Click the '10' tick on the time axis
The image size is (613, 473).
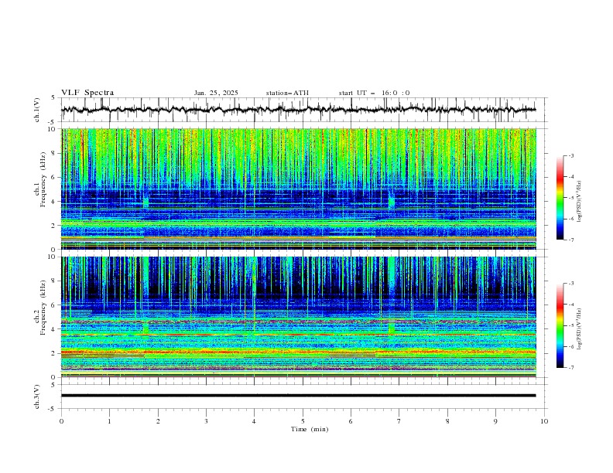[544, 421]
